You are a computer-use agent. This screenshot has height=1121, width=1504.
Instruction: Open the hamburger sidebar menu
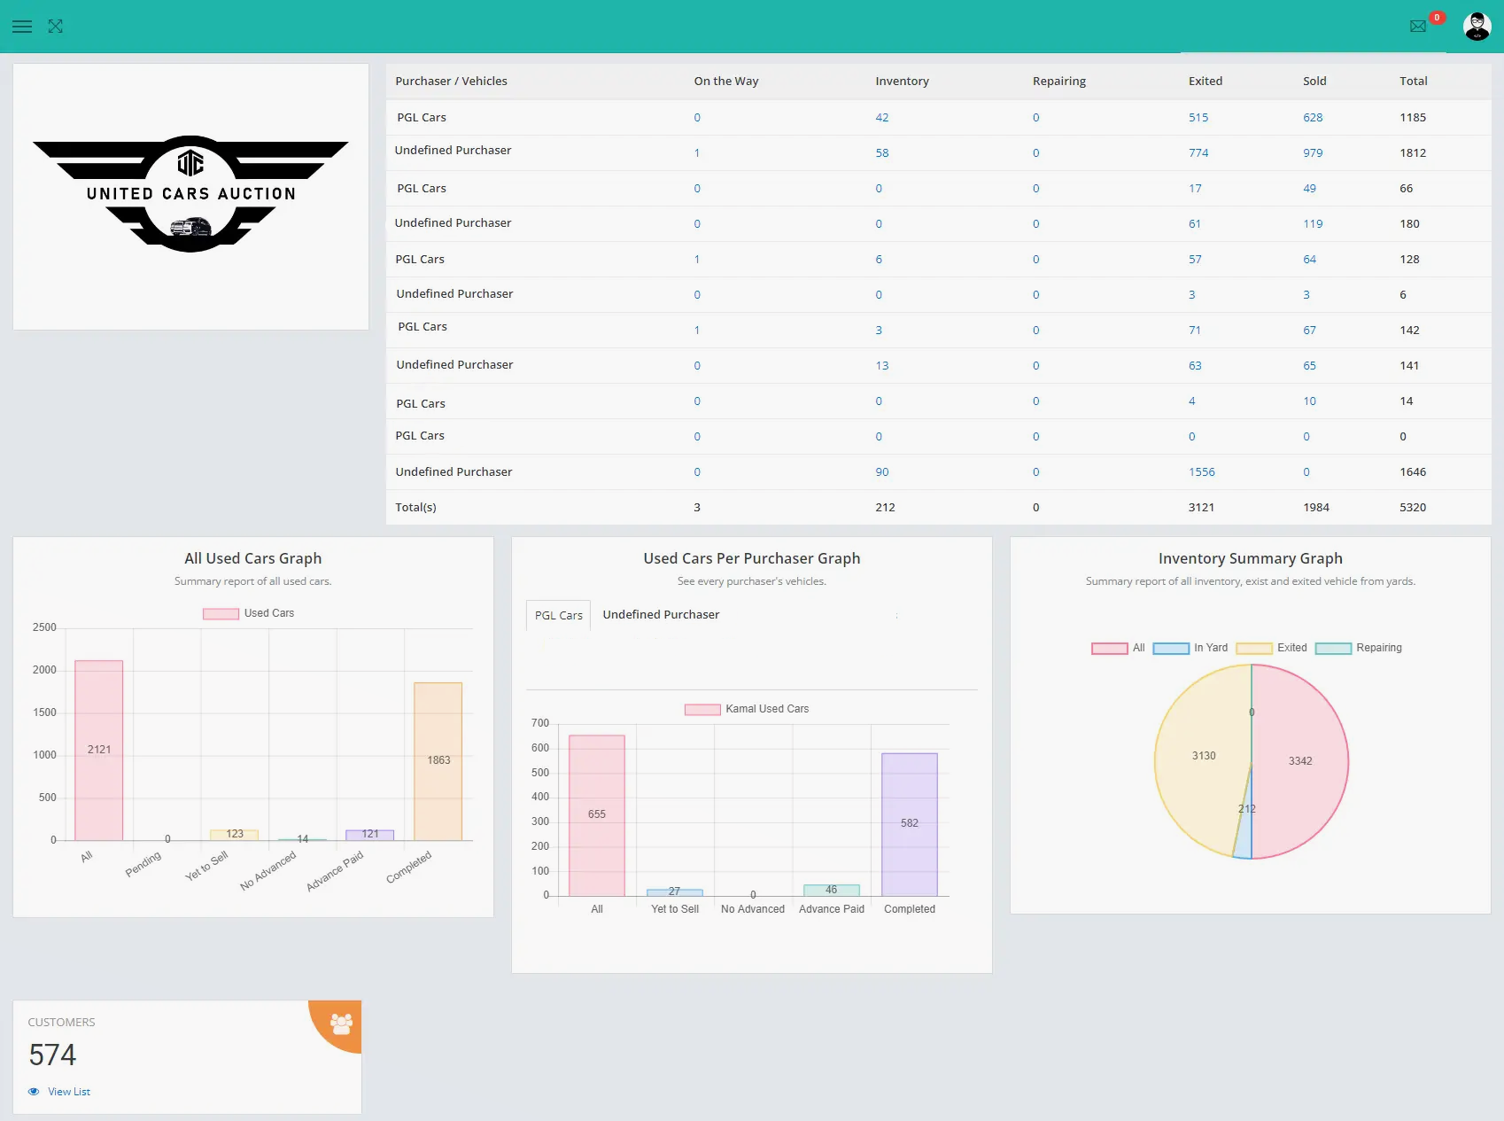[x=22, y=27]
